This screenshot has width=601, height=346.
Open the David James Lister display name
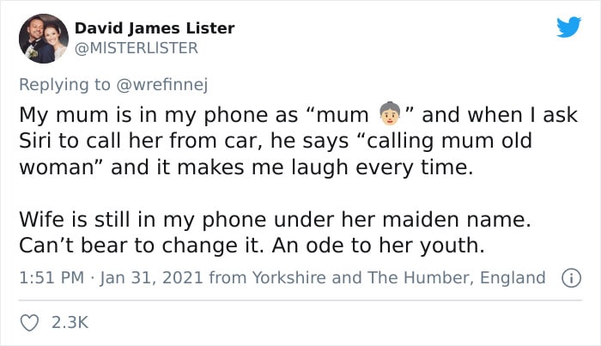155,28
